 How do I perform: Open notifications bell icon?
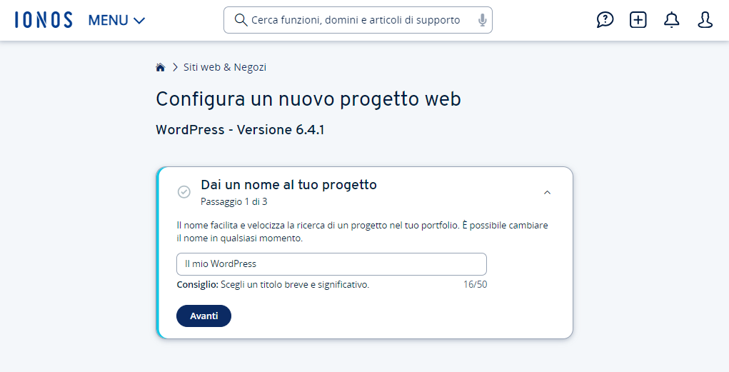tap(671, 20)
